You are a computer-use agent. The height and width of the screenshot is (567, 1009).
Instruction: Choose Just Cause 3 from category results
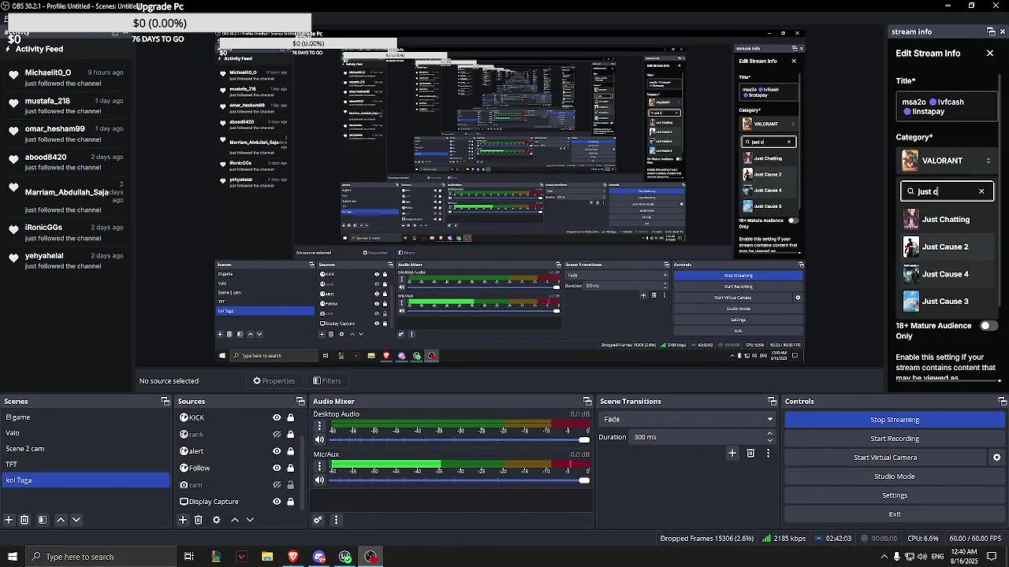click(x=947, y=302)
